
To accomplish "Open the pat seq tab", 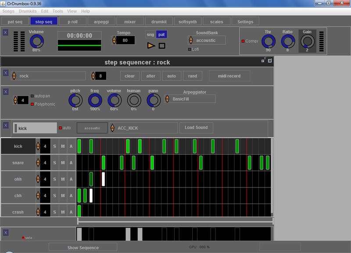I will (15, 21).
